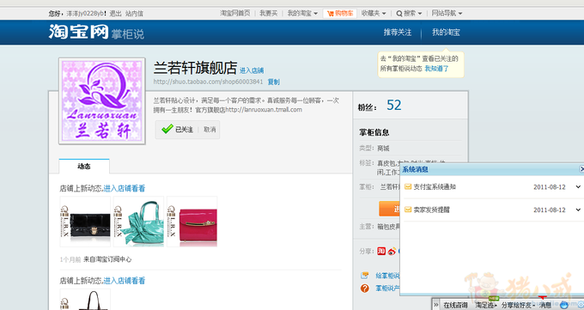Click the 兰若轩旗舰店 shop title
The image size is (584, 310).
pos(195,68)
